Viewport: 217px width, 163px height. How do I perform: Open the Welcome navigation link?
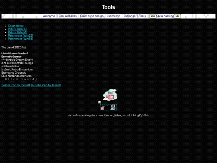click(49, 16)
